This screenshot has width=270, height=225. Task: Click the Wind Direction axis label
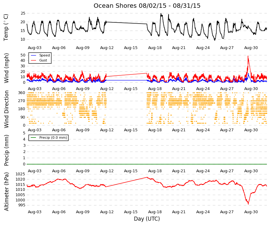click(7, 109)
